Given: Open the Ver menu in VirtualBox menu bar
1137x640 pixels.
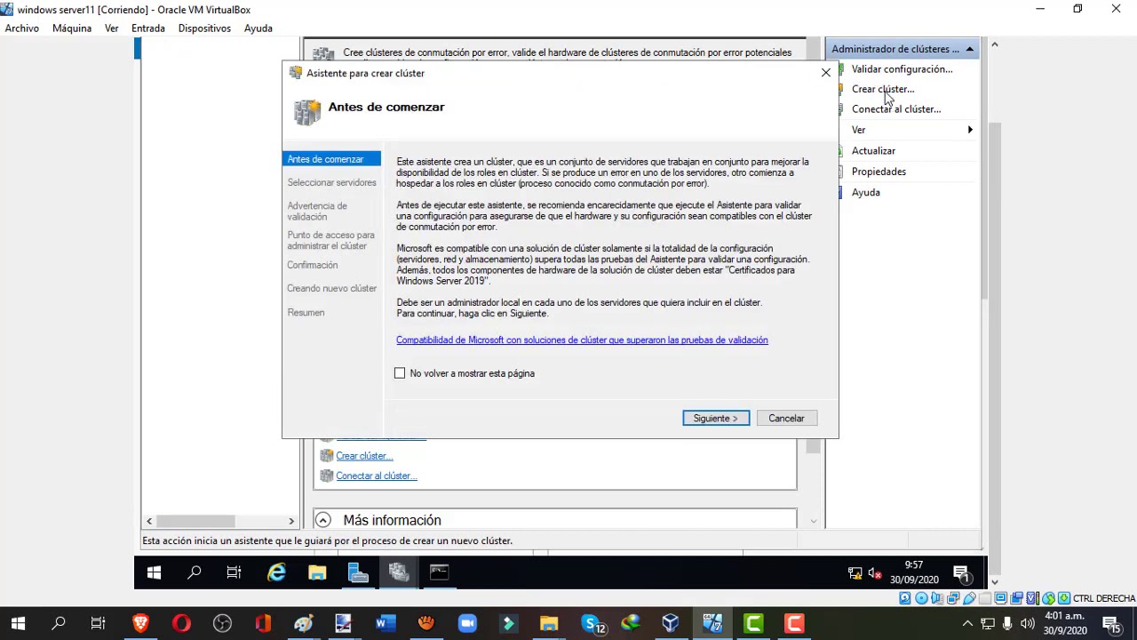Looking at the screenshot, I should pyautogui.click(x=112, y=28).
